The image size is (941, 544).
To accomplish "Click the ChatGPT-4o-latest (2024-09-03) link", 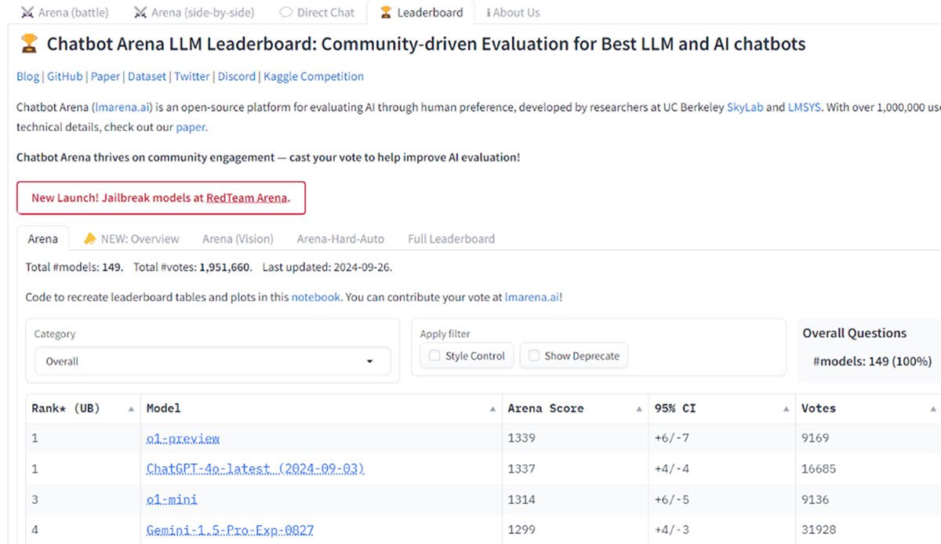I will [x=255, y=469].
